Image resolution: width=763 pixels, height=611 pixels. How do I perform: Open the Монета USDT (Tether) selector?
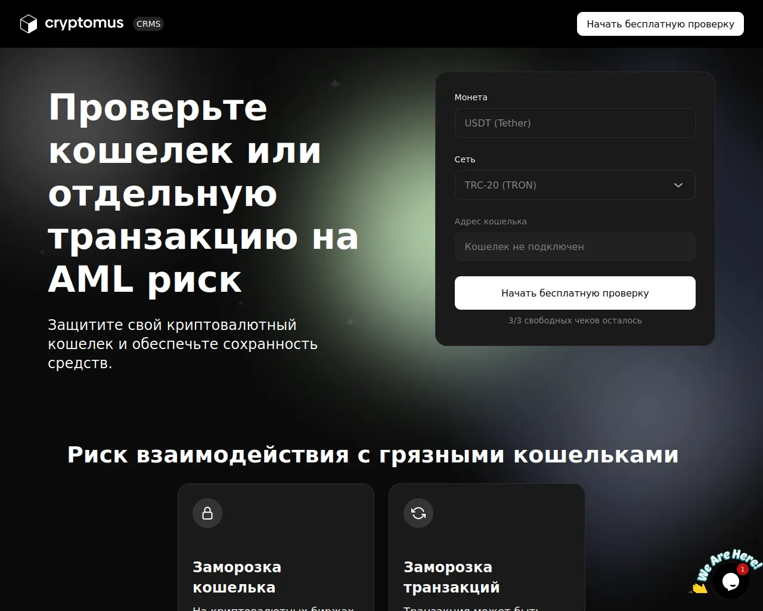575,123
